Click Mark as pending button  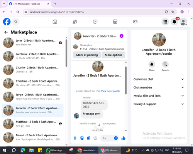87,55
